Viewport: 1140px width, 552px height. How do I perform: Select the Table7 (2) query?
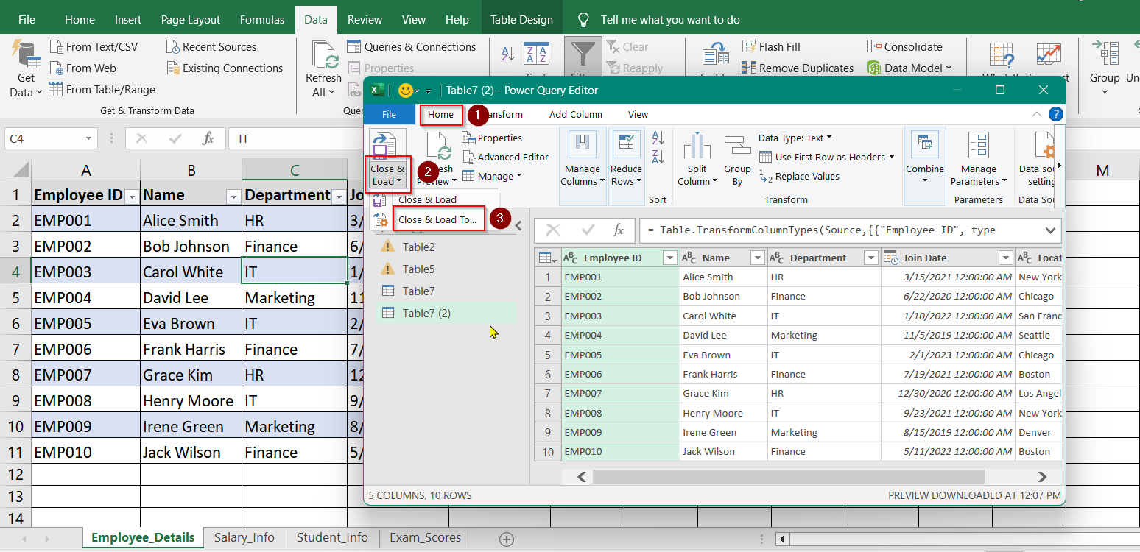point(446,313)
